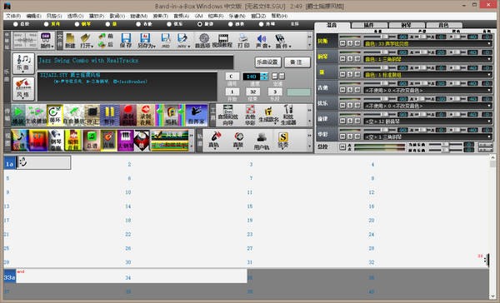Click the 保存 save disk icon
Viewport: 500px width, 303px height.
pos(126,41)
